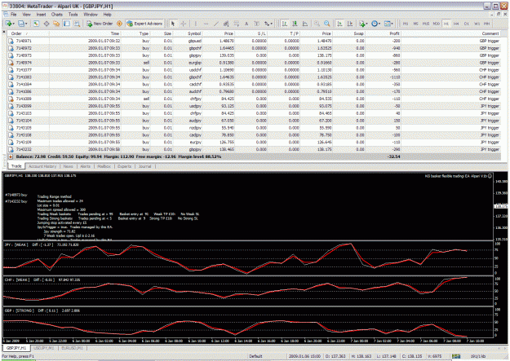Image resolution: width=510 pixels, height=361 pixels.
Task: Select the M1 timeframe button
Action: pos(406,24)
